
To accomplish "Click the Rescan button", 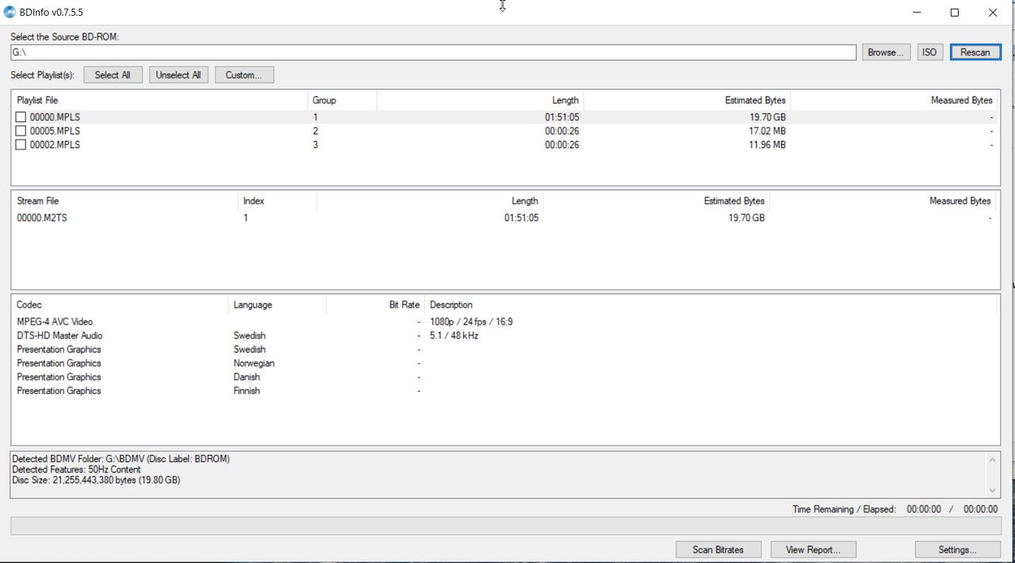I will point(975,52).
